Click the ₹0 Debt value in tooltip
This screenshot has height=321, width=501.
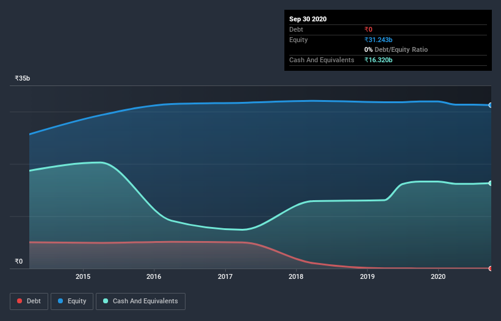(369, 29)
